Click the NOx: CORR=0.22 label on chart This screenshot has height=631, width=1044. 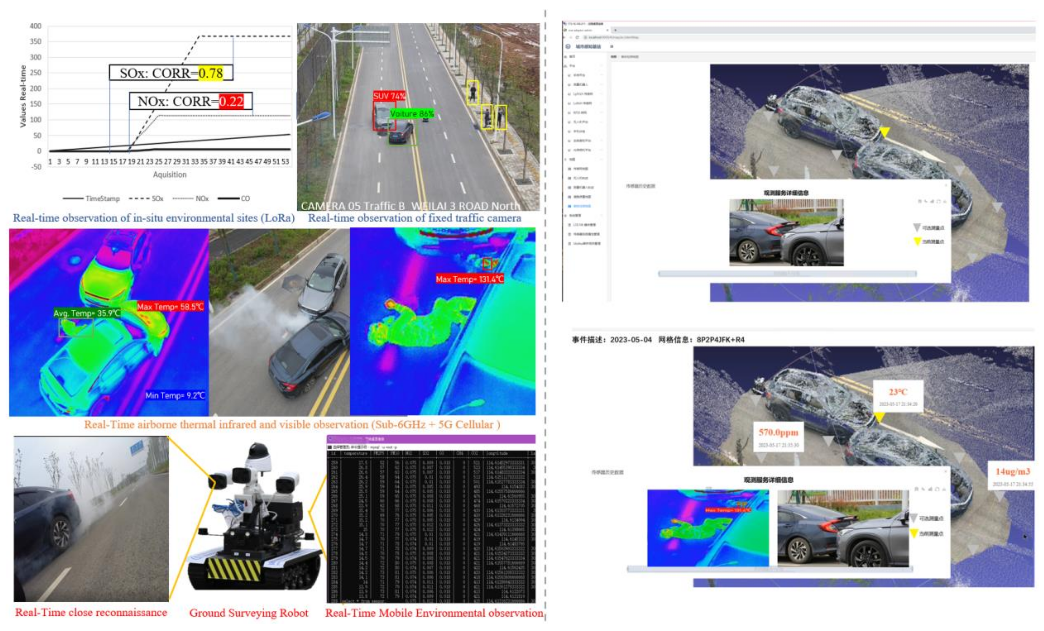tap(191, 101)
